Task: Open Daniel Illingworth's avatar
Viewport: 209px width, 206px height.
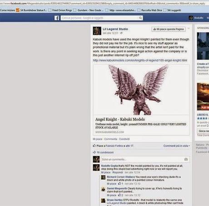Action: [x=103, y=189]
